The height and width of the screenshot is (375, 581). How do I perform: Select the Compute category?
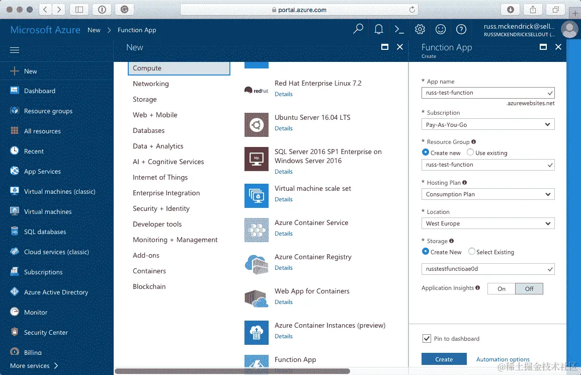[179, 68]
